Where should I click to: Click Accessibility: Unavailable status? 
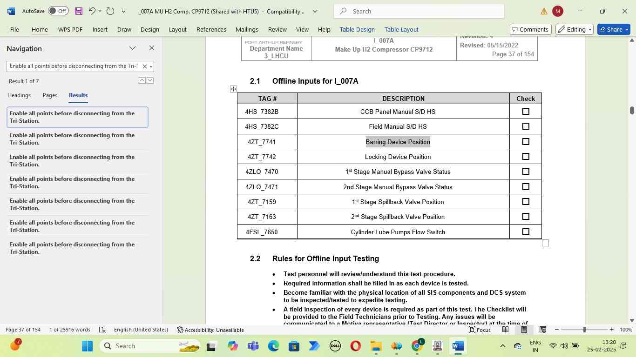[210, 330]
